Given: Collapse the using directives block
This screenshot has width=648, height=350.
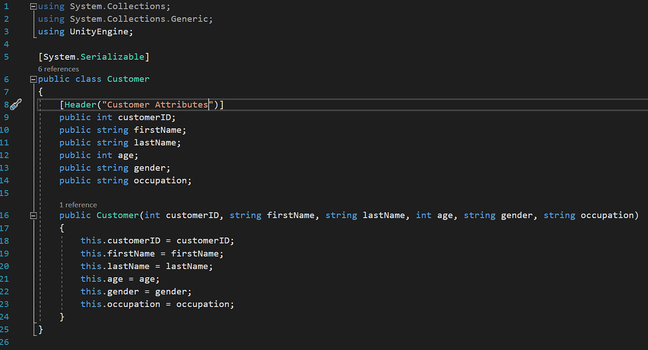Looking at the screenshot, I should pyautogui.click(x=32, y=6).
